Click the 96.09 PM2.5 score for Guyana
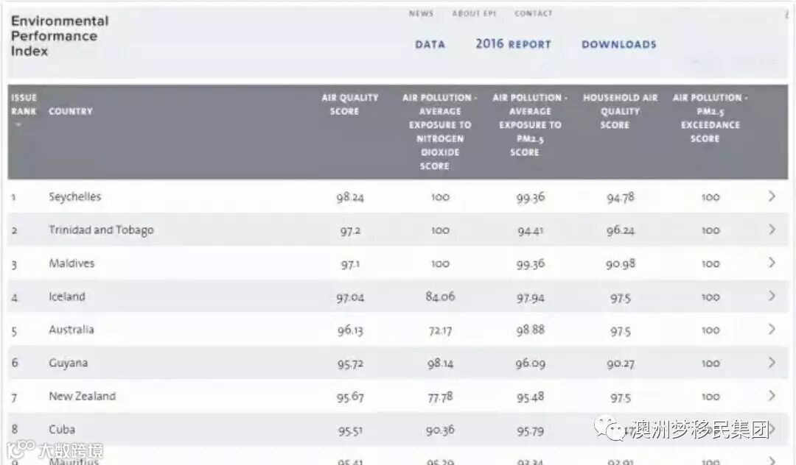Image resolution: width=796 pixels, height=465 pixels. 530,363
